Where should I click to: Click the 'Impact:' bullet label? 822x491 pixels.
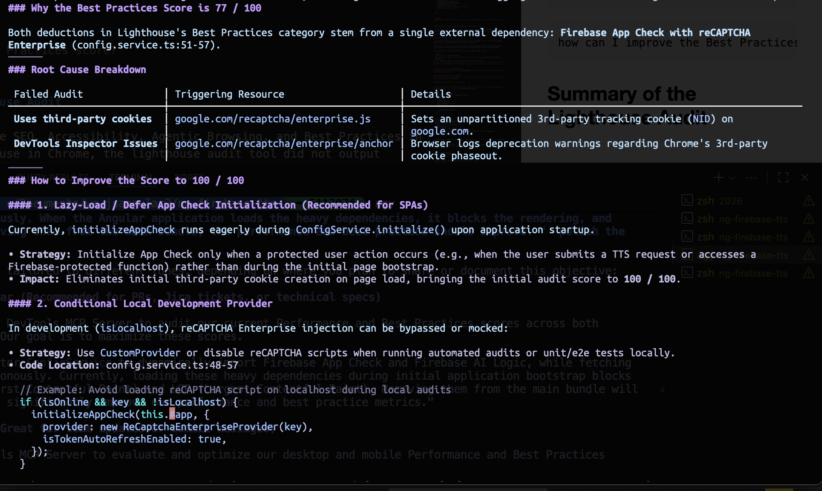point(40,279)
